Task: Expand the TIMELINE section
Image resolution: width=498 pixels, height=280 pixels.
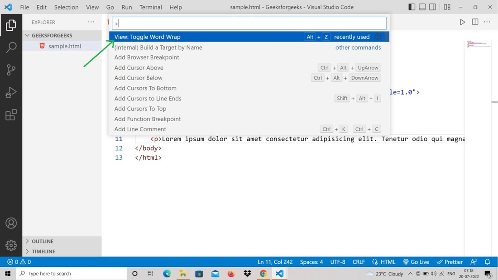Action: [x=62, y=251]
